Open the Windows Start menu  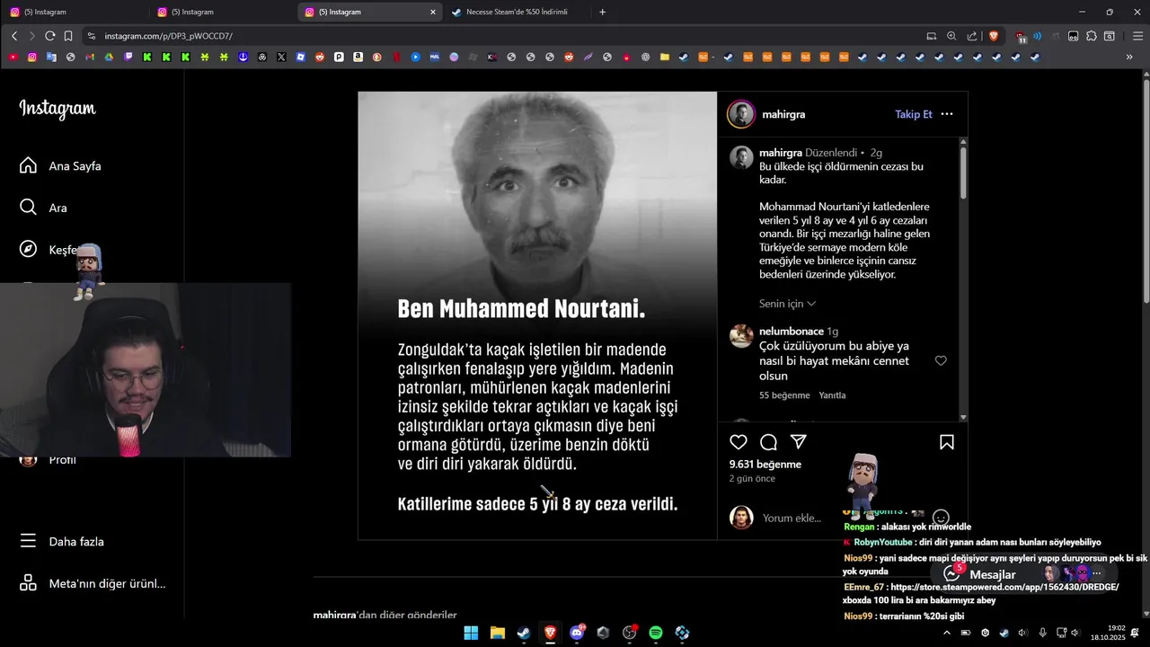pos(471,633)
